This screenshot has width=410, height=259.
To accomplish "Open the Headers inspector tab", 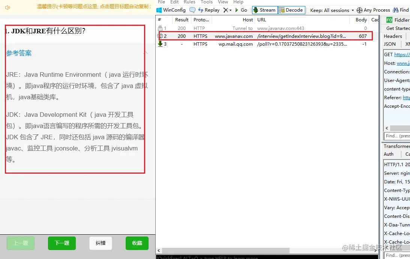I will [x=393, y=36].
